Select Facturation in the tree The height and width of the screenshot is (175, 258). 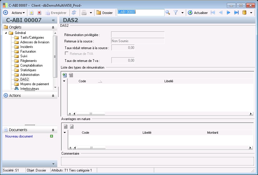point(28,51)
